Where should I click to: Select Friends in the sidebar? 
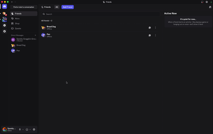(24, 14)
